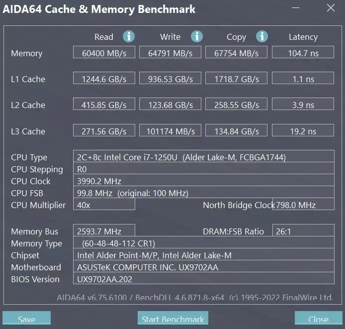
Task: Click the Memory Copy result 67754 MB/s
Action: (x=236, y=53)
